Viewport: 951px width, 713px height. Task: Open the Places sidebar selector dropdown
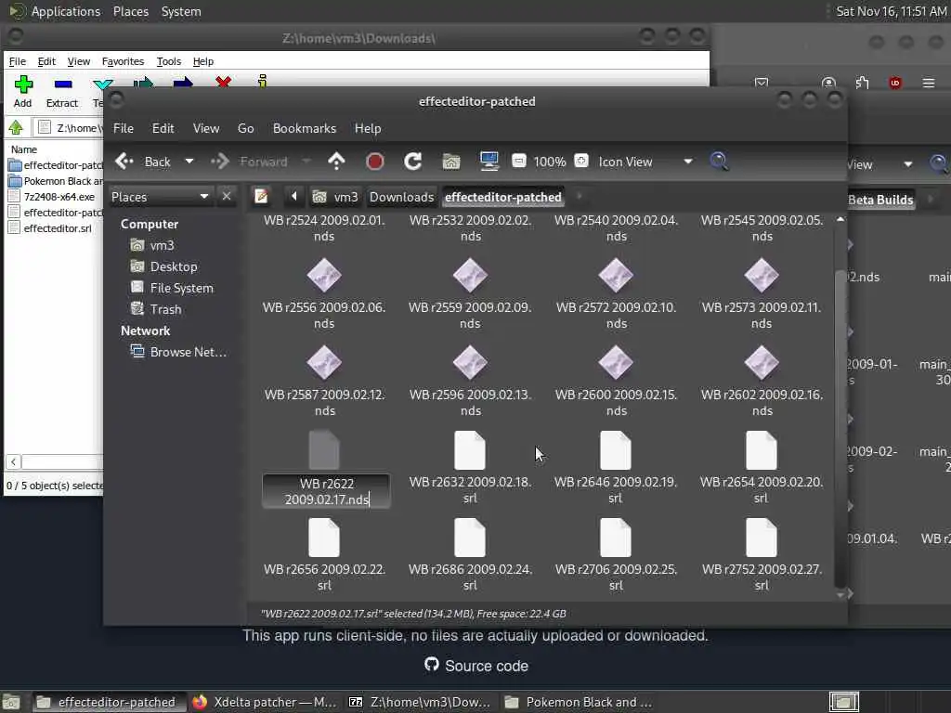160,197
